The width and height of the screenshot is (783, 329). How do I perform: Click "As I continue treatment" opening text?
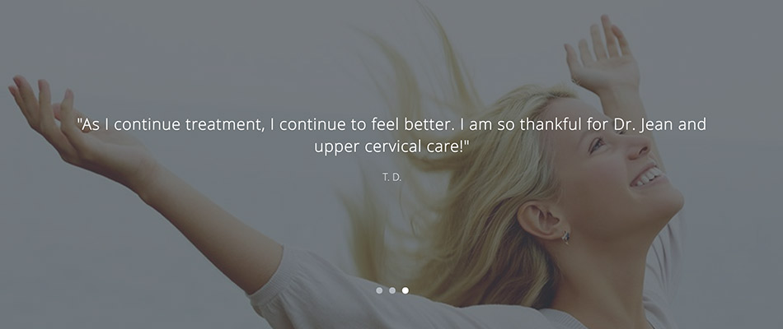coord(170,124)
